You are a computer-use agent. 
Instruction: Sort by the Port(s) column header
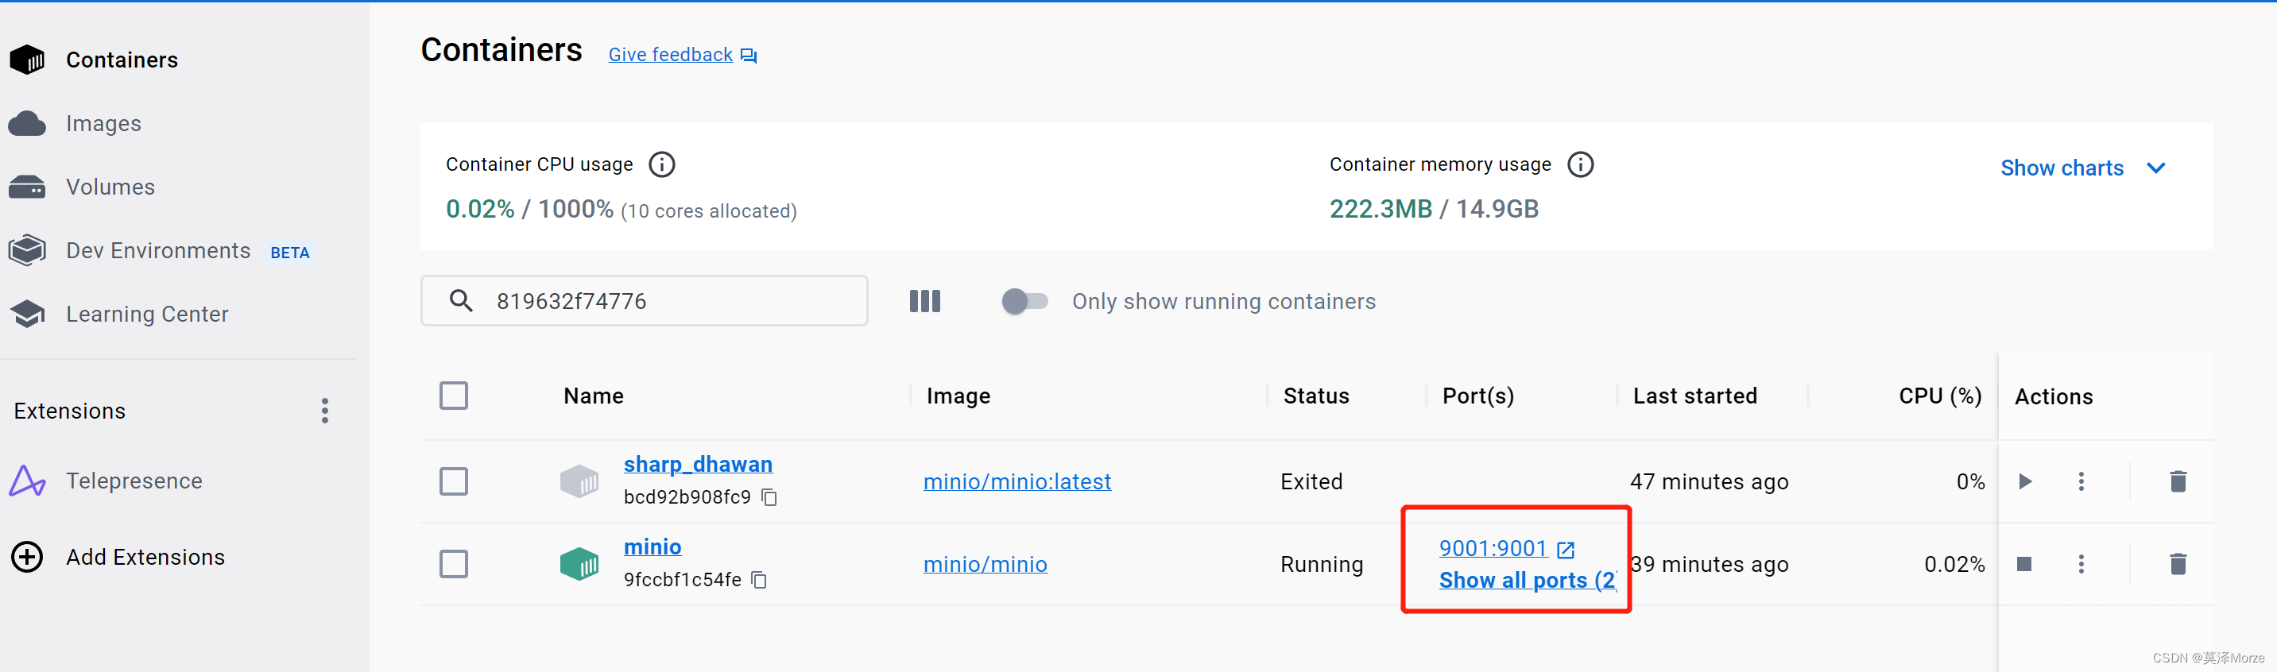1478,396
